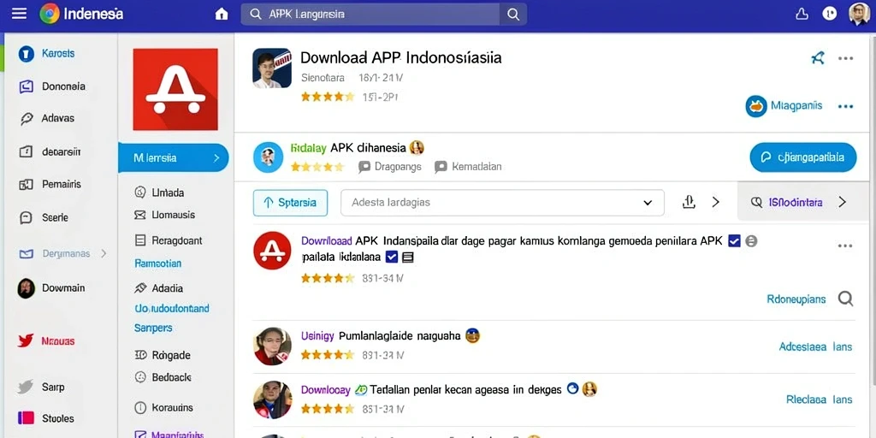Click the chevron right of the share icon
This screenshot has width=876, height=438.
715,202
